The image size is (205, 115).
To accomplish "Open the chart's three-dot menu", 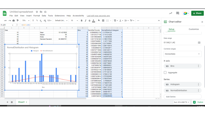I will pyautogui.click(x=77, y=47).
